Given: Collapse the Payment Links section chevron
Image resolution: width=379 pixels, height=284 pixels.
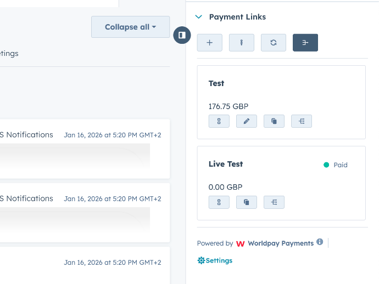Looking at the screenshot, I should click(x=199, y=17).
